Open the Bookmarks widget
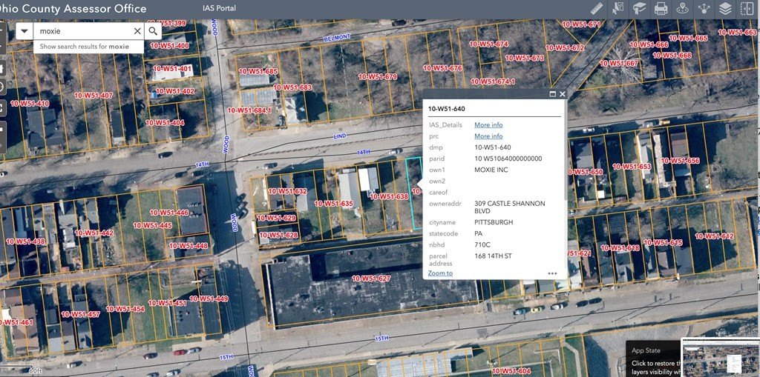This screenshot has width=760, height=377. 639,9
